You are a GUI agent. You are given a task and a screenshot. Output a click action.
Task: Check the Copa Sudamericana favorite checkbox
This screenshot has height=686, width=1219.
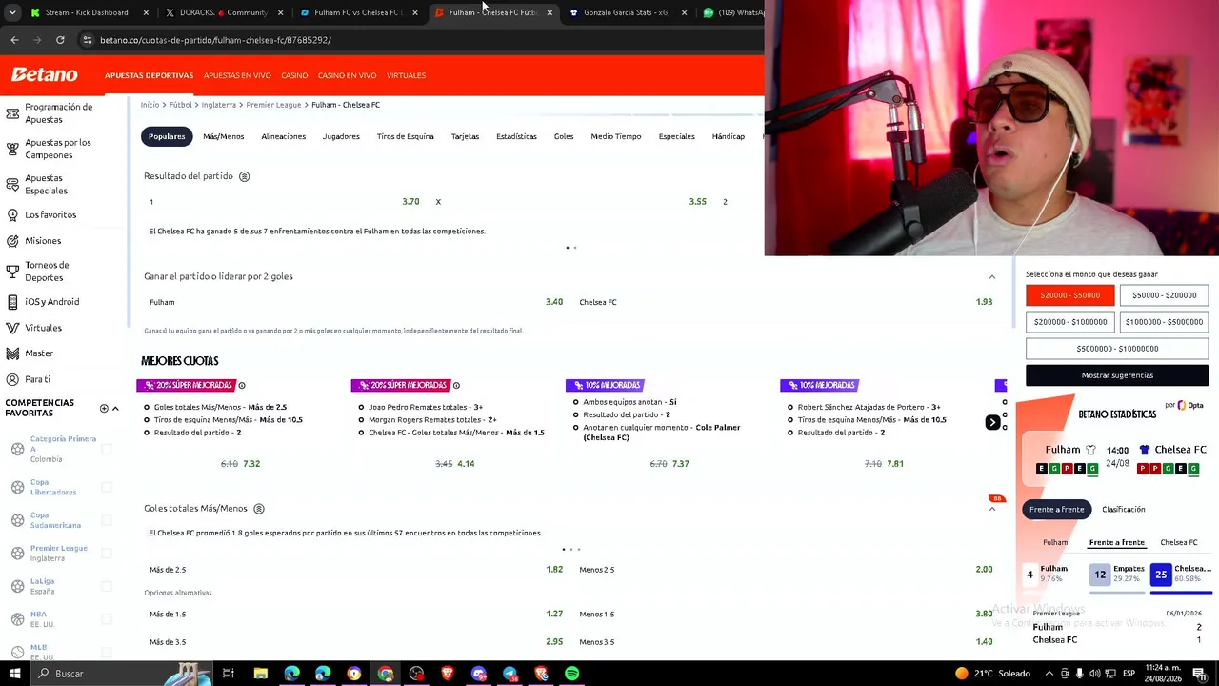click(x=107, y=520)
